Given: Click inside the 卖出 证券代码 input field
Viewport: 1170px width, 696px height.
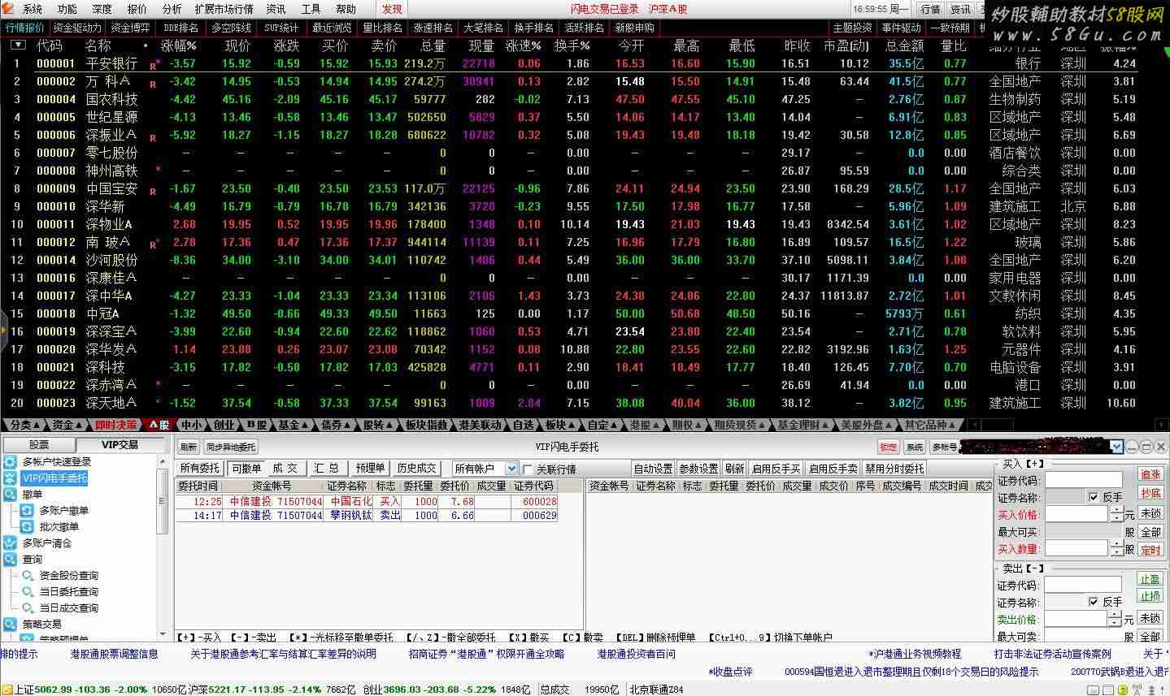Looking at the screenshot, I should tap(1083, 585).
